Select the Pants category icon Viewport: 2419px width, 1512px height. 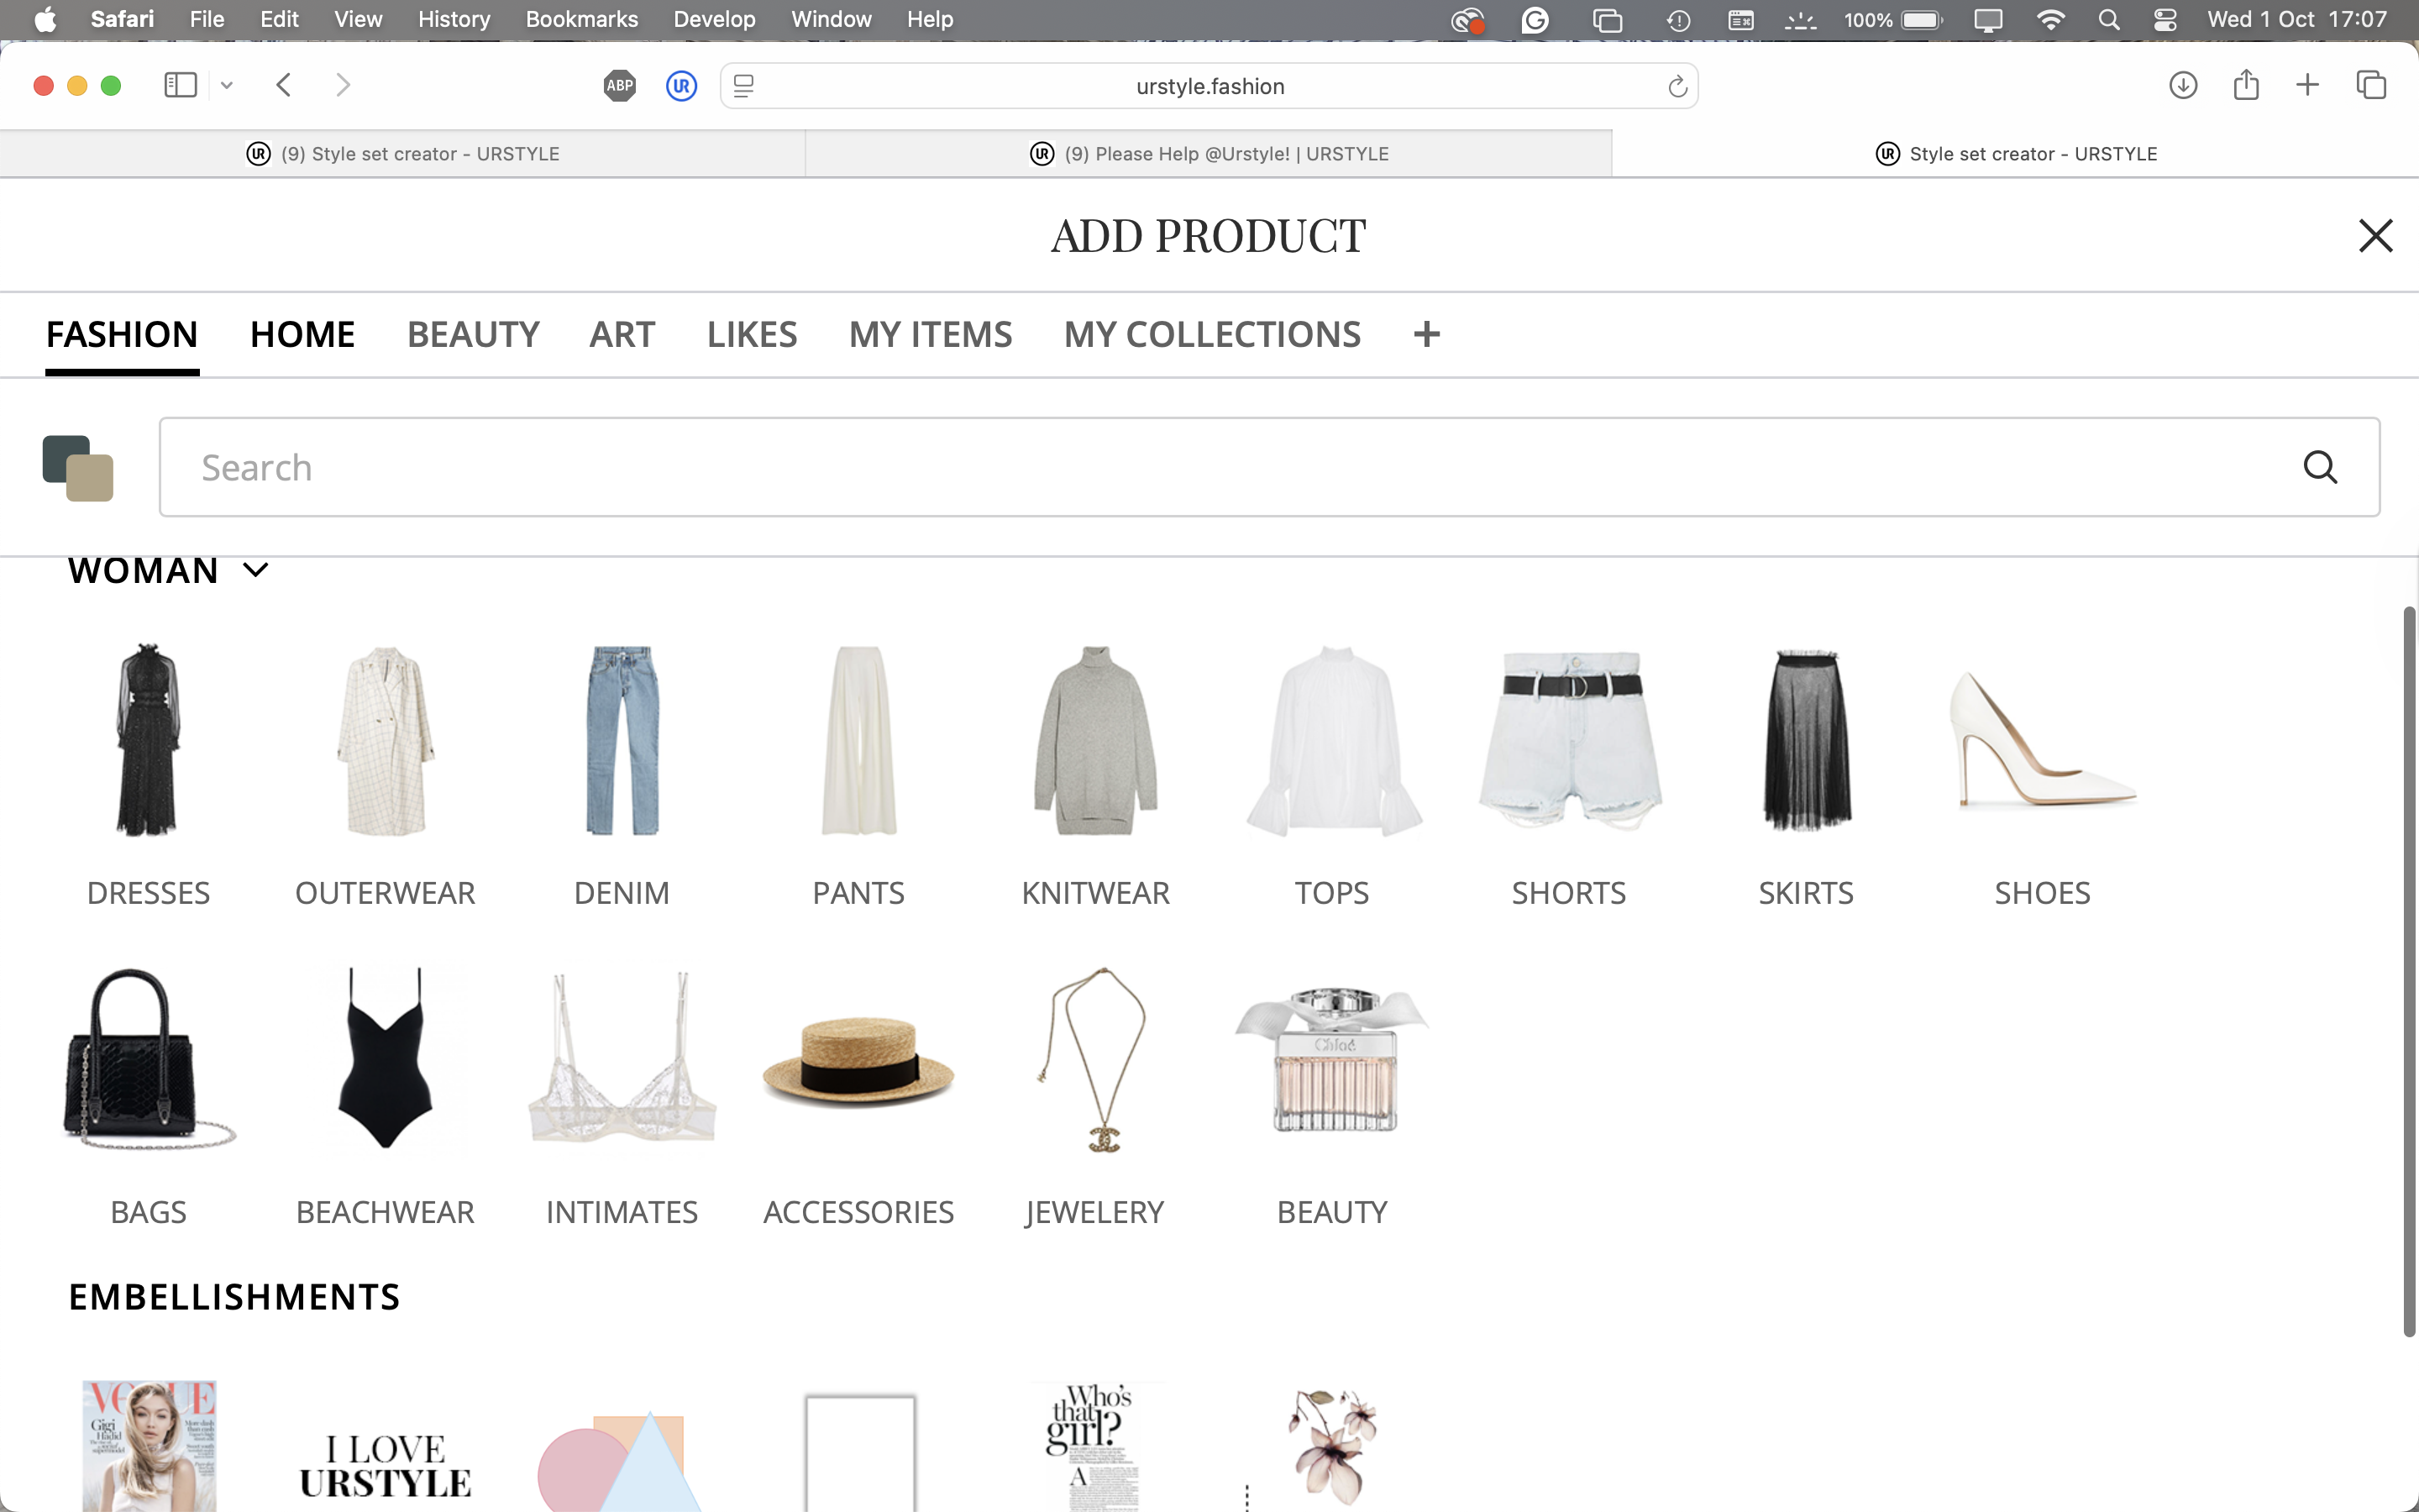click(x=858, y=740)
